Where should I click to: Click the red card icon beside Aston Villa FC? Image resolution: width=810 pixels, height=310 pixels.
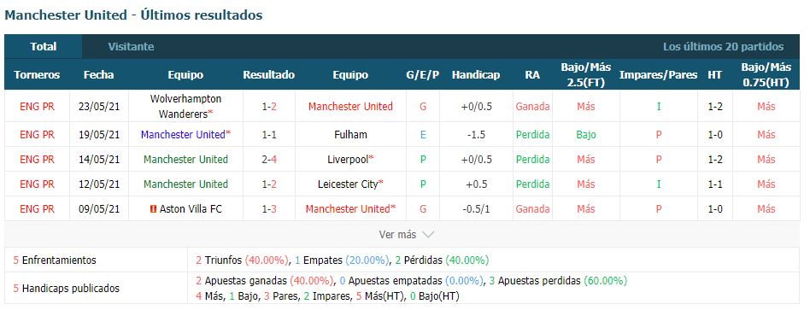click(x=153, y=209)
